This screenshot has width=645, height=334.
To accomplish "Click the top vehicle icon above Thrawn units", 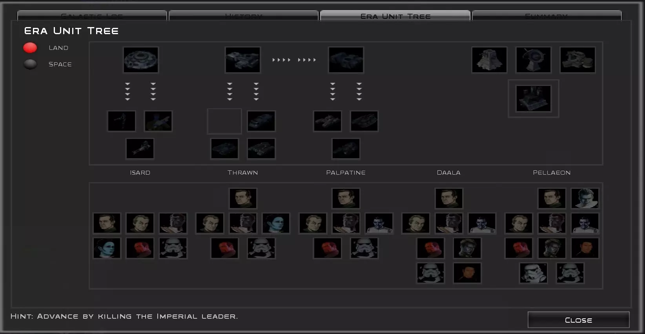I will coord(243,60).
